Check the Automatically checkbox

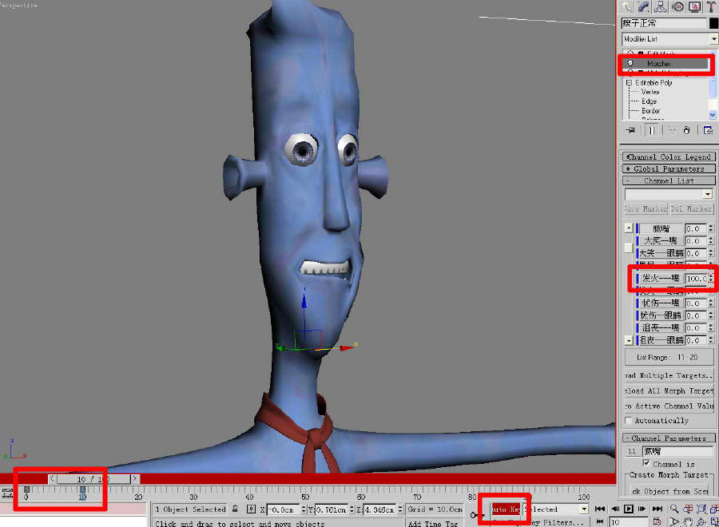click(x=629, y=420)
